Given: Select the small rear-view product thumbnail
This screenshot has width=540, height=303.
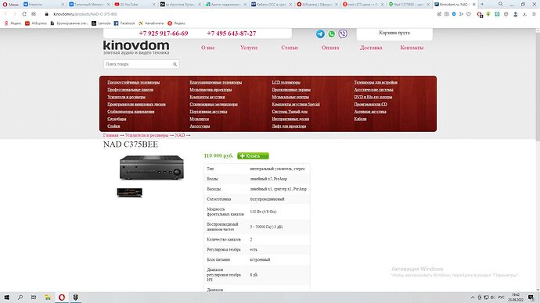Looking at the screenshot, I should tap(129, 192).
